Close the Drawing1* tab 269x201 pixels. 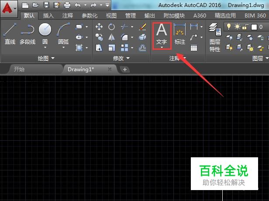[x=110, y=69]
